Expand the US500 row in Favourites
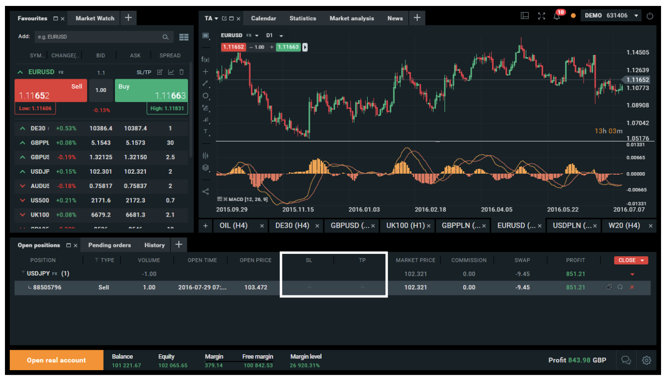 22,200
